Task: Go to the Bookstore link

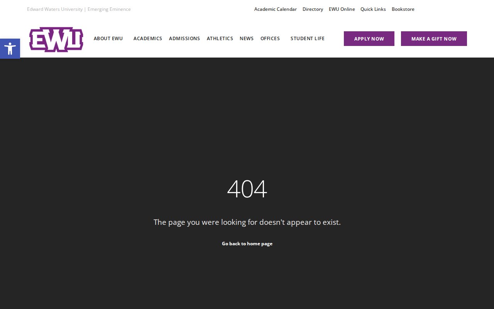Action: pos(403,9)
